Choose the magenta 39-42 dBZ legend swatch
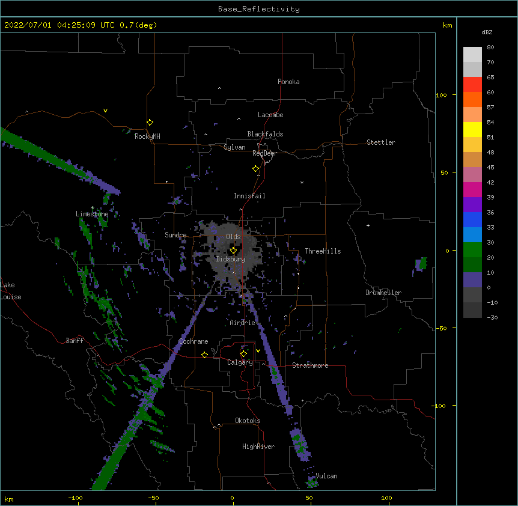This screenshot has height=506, width=518. pyautogui.click(x=472, y=189)
